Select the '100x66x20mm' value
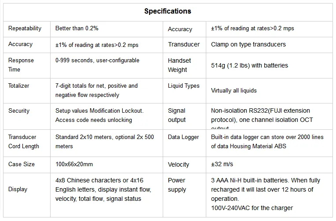This screenshot has height=221, width=336. [74, 164]
